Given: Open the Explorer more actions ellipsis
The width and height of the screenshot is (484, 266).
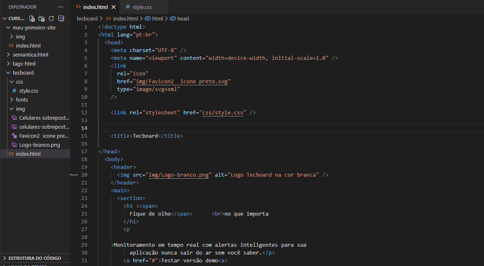Looking at the screenshot, I should (61, 7).
